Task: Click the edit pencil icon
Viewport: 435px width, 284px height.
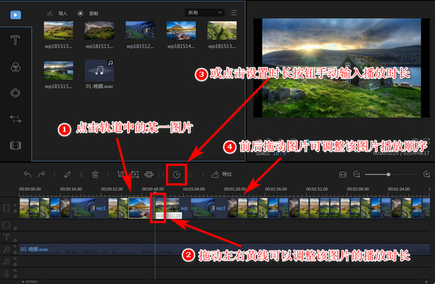Action: [x=67, y=175]
